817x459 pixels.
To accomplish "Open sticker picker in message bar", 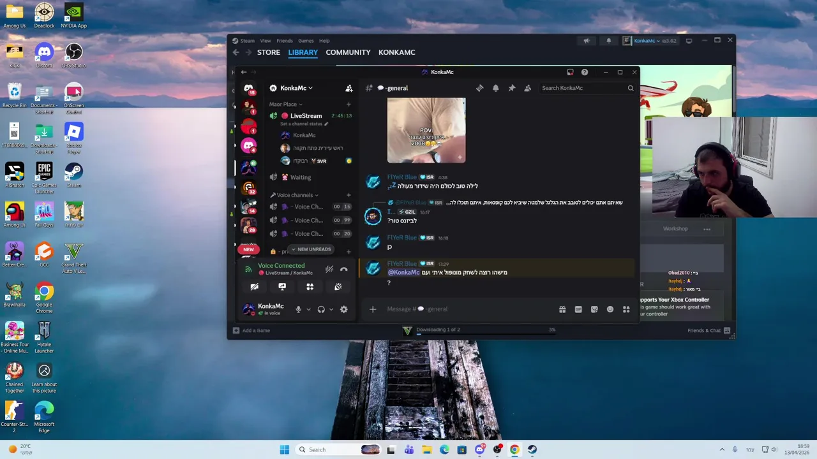I will (x=594, y=309).
